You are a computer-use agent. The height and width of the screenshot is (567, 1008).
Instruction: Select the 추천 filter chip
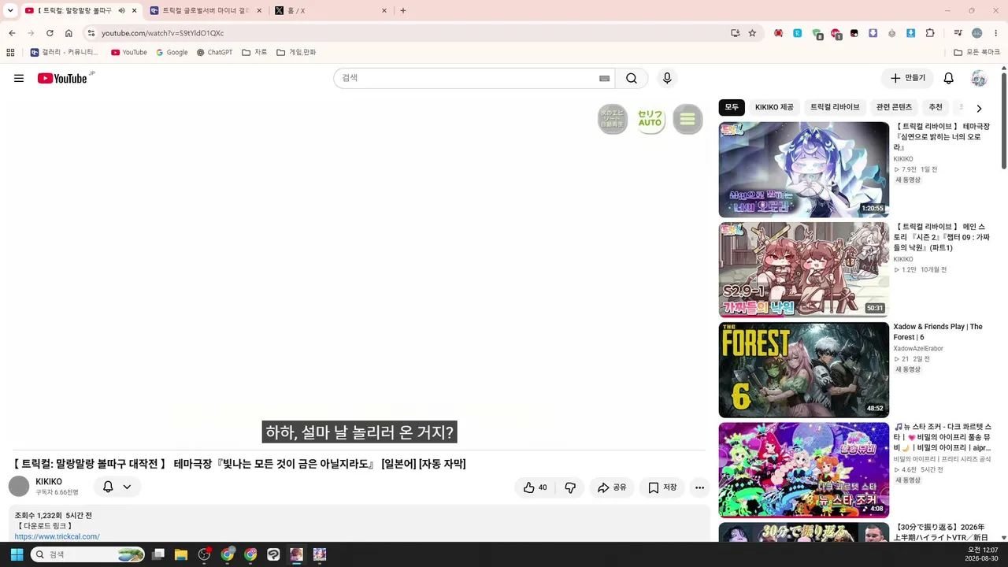tap(936, 107)
